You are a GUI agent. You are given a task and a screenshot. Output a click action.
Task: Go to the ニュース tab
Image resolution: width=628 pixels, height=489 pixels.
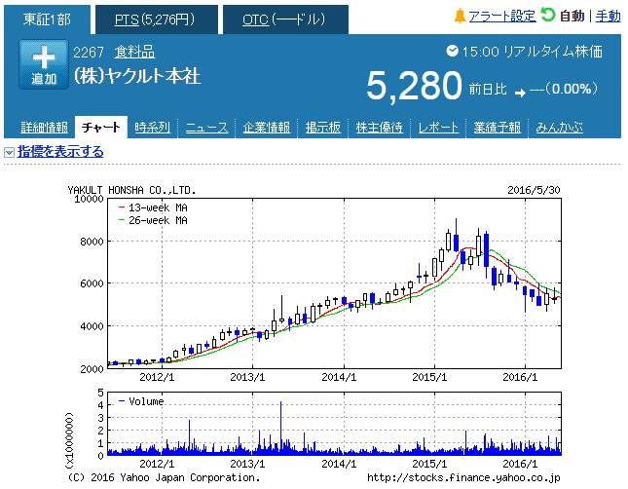click(x=206, y=128)
